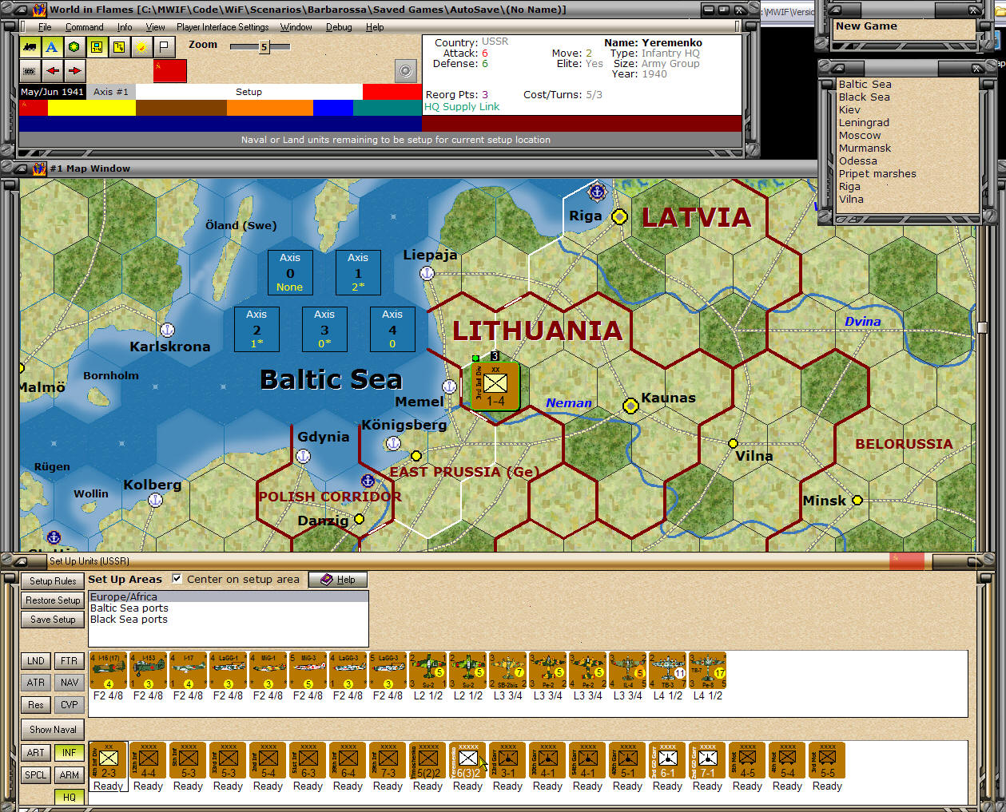Open the View menu
Image resolution: width=1006 pixels, height=812 pixels.
[155, 27]
